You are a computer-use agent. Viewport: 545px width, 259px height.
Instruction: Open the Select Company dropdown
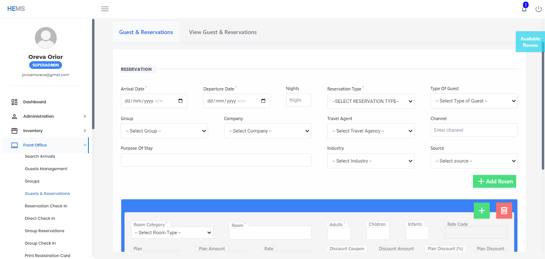click(268, 131)
